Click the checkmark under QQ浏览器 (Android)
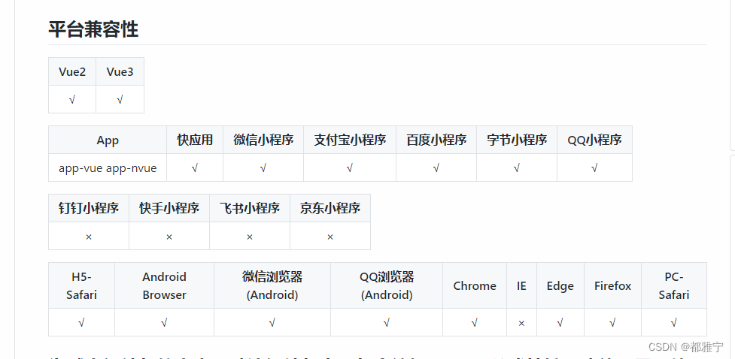 pyautogui.click(x=387, y=322)
